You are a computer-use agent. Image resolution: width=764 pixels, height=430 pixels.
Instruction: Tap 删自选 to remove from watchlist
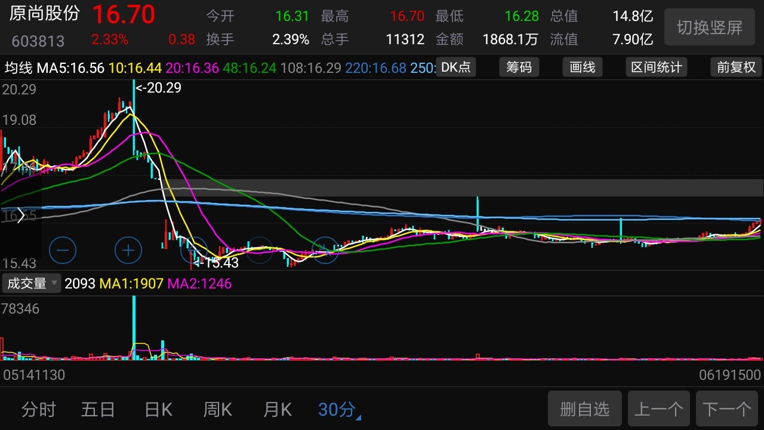[x=585, y=409]
